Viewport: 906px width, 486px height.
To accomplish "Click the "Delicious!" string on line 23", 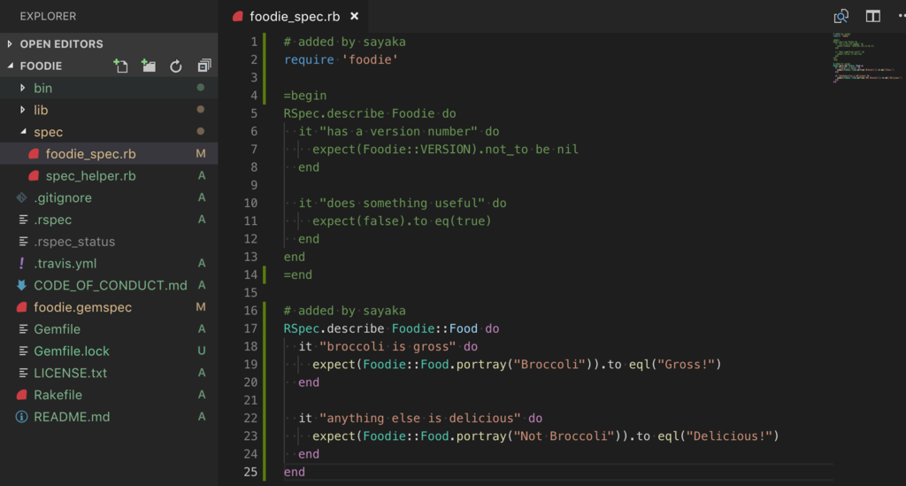I will [729, 436].
